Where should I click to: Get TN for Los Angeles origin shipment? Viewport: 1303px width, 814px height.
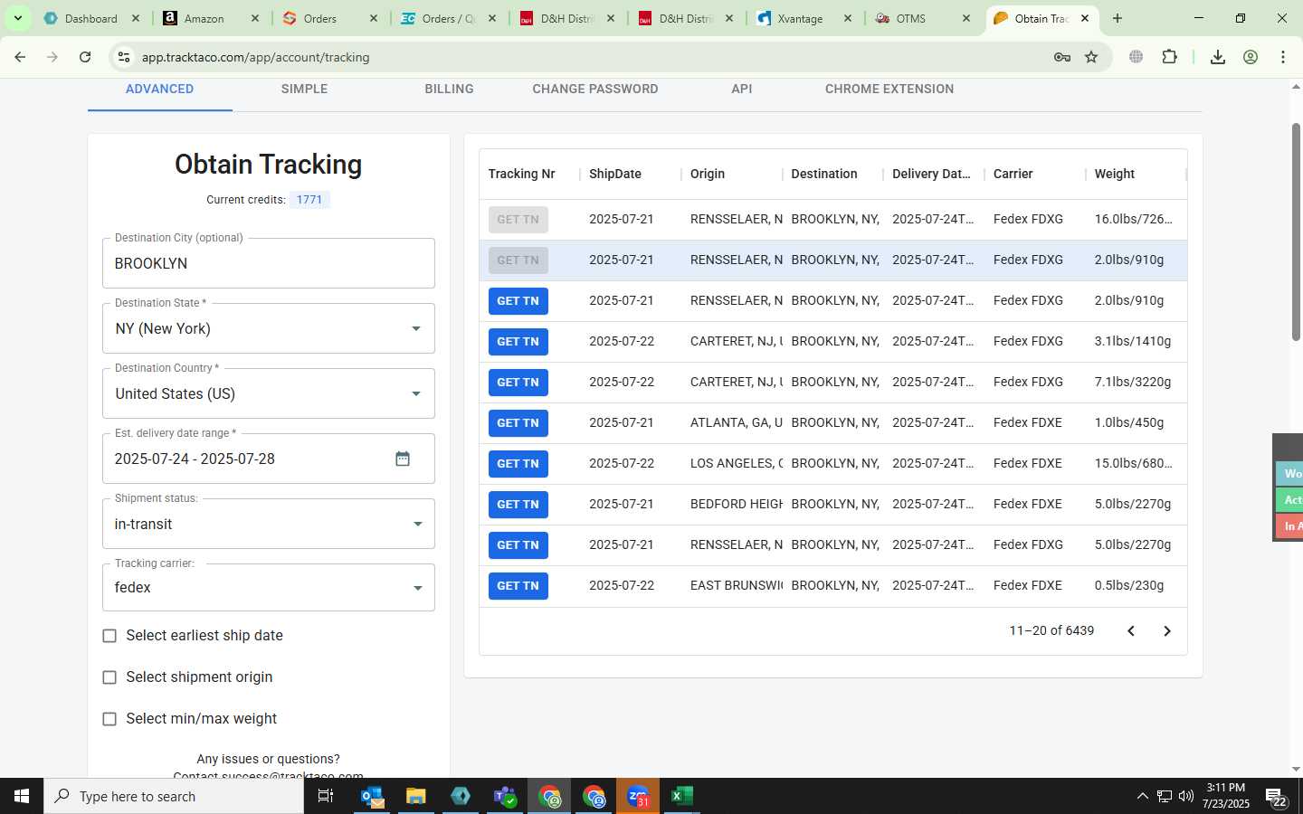pos(518,464)
